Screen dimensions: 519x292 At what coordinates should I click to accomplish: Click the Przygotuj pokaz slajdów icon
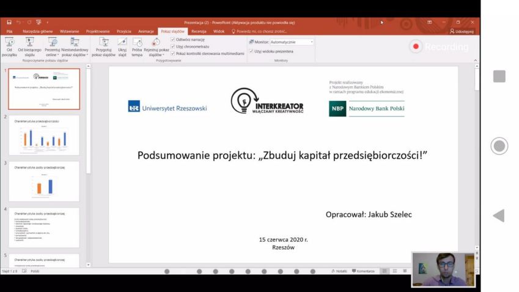[x=105, y=46]
